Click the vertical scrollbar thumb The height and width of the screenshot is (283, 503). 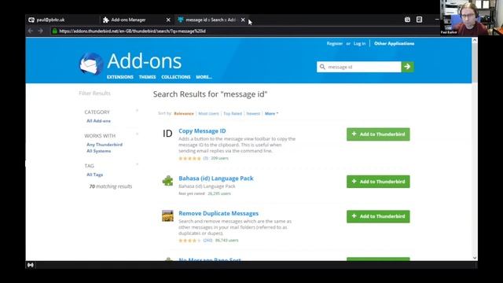click(475, 63)
